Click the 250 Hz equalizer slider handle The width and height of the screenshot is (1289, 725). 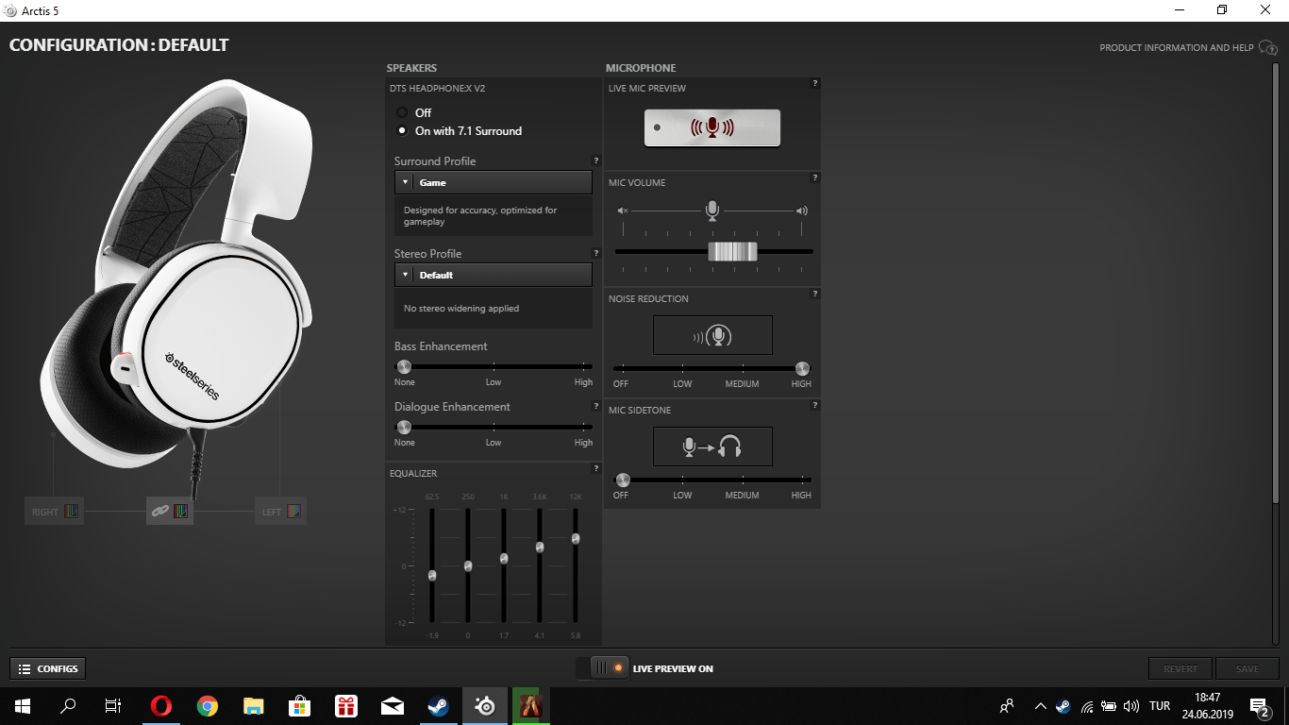click(x=468, y=565)
